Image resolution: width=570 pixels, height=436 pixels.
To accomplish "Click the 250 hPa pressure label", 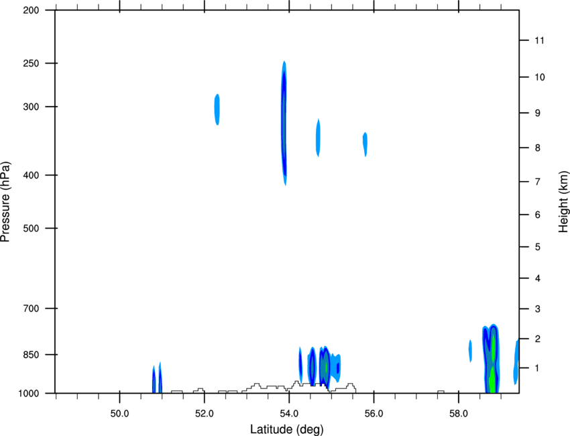I will coord(31,63).
